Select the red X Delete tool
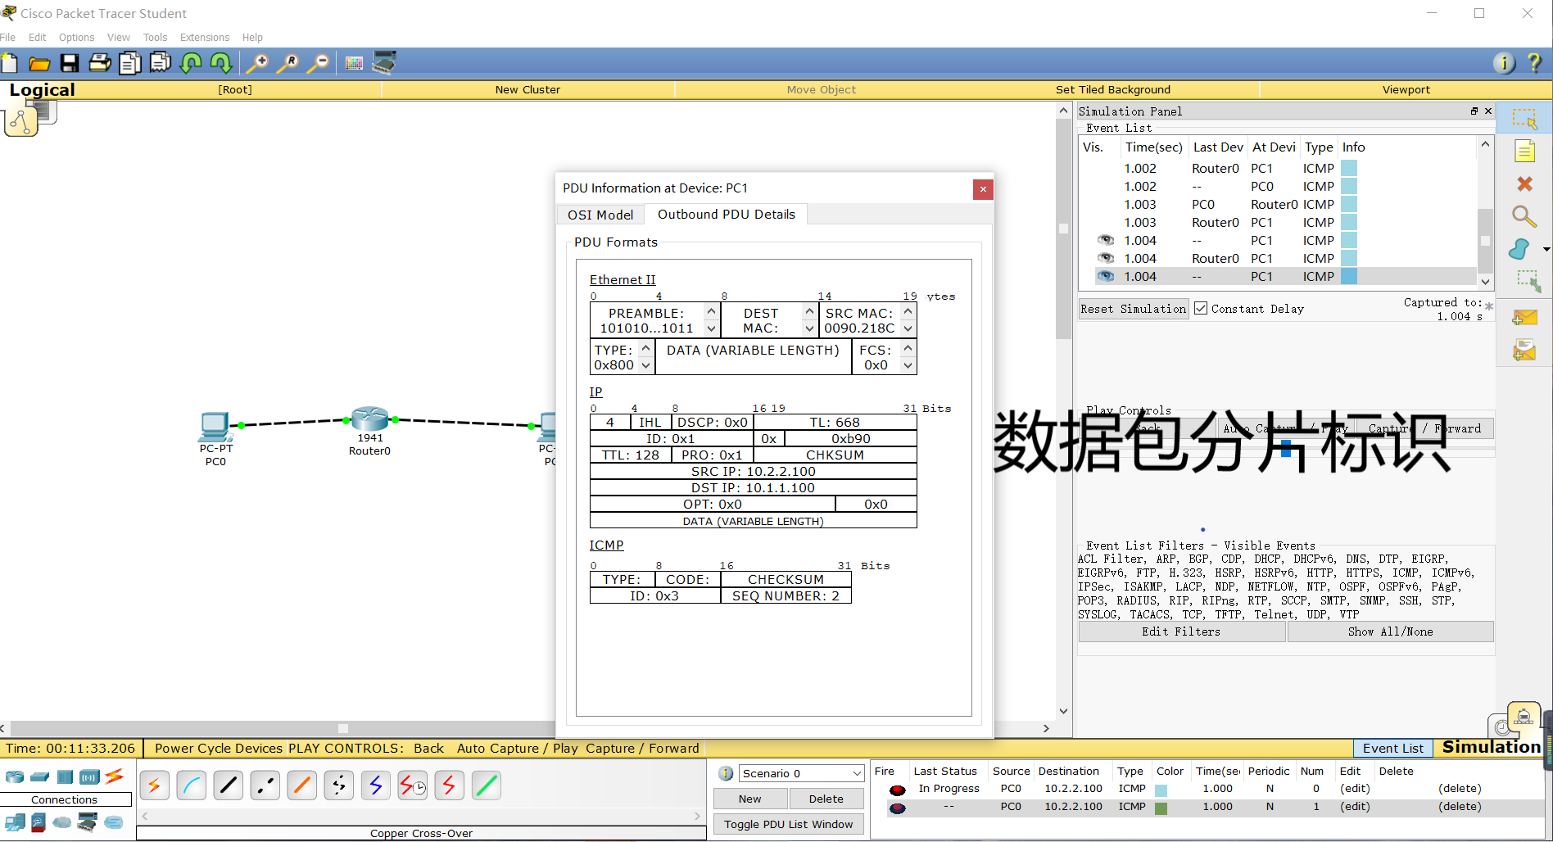Viewport: 1553px width, 842px height. click(x=1524, y=184)
